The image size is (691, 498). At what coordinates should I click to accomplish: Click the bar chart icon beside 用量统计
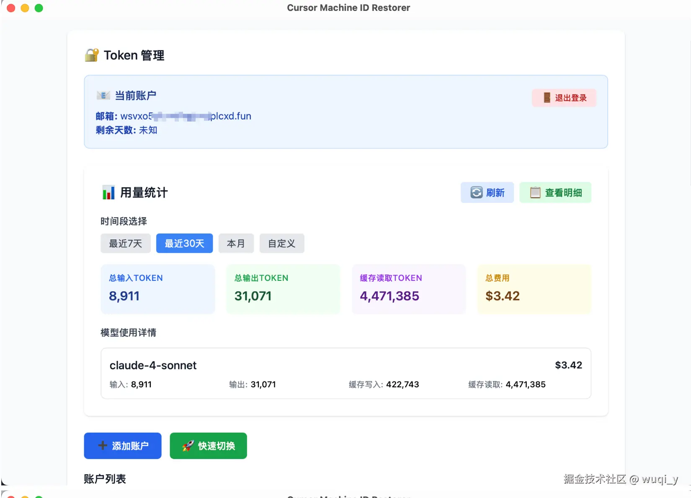[x=108, y=192]
